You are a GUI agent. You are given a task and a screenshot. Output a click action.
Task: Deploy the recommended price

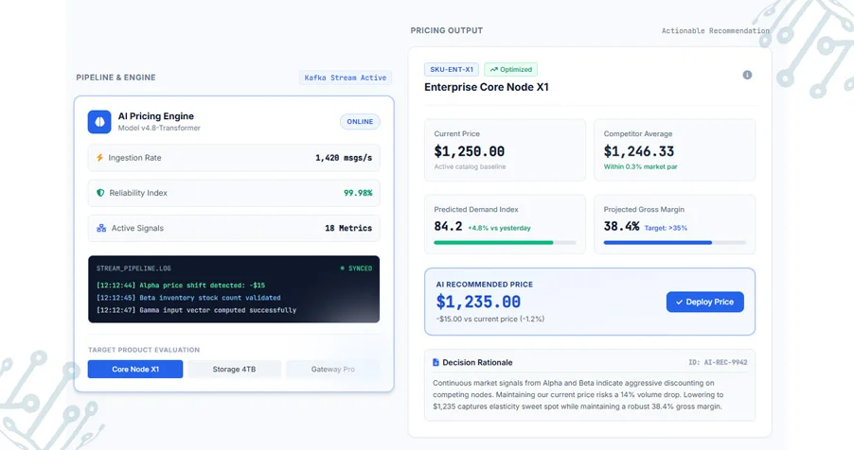[704, 302]
